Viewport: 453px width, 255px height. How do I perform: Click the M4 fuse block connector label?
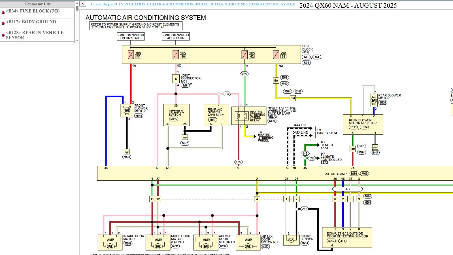click(x=317, y=57)
